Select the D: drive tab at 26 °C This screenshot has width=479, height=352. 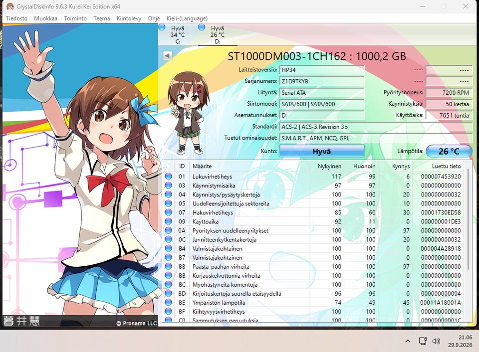(x=217, y=34)
